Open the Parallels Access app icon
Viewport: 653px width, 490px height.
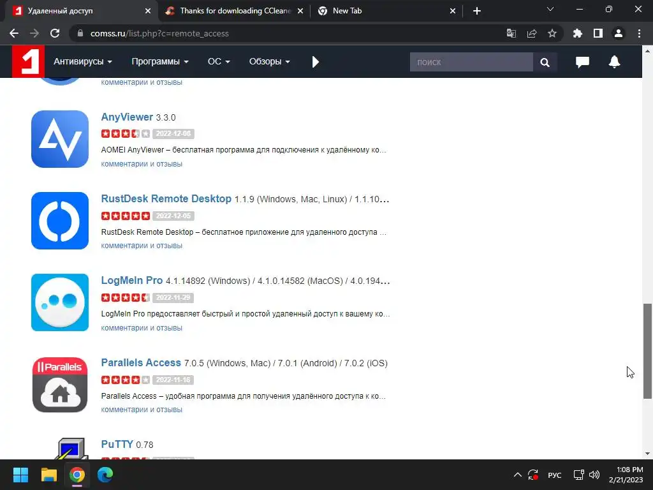[x=60, y=384]
